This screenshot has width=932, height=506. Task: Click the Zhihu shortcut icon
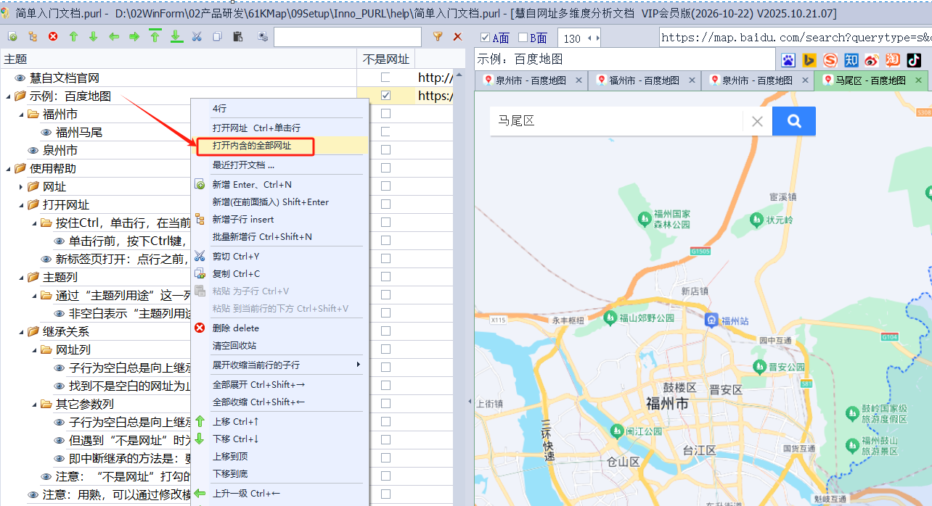point(851,59)
